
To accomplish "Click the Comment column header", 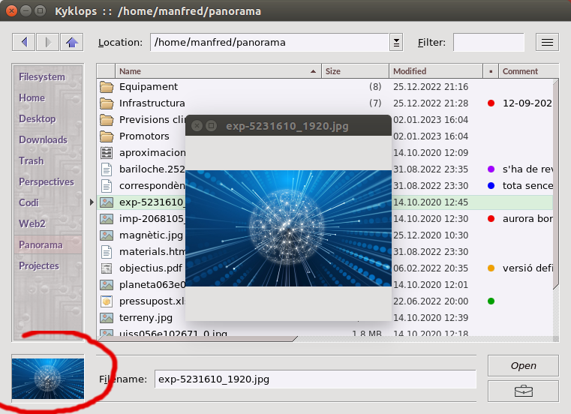I will click(528, 71).
